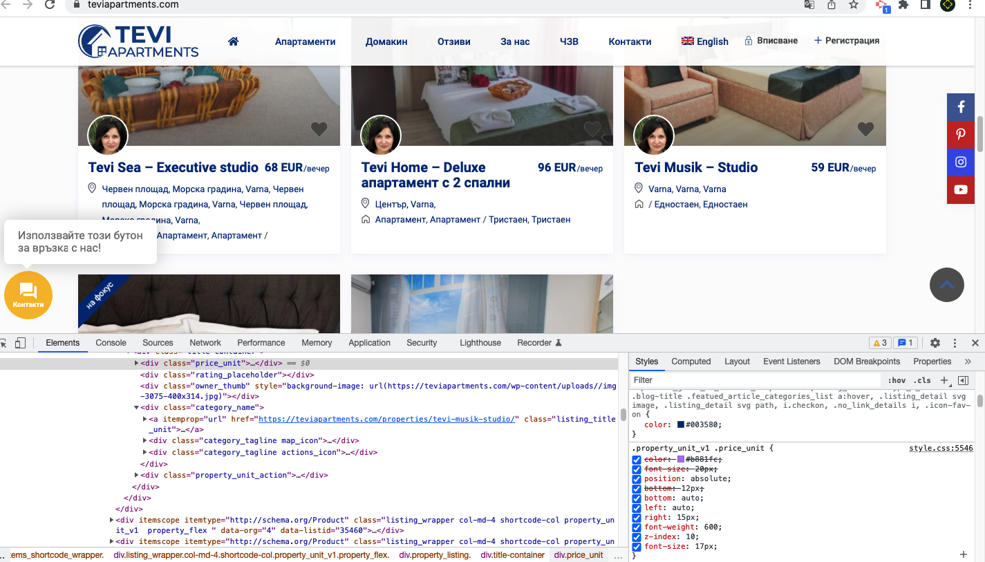Open the style.css:5546 source link
The height and width of the screenshot is (562, 985).
(x=941, y=449)
